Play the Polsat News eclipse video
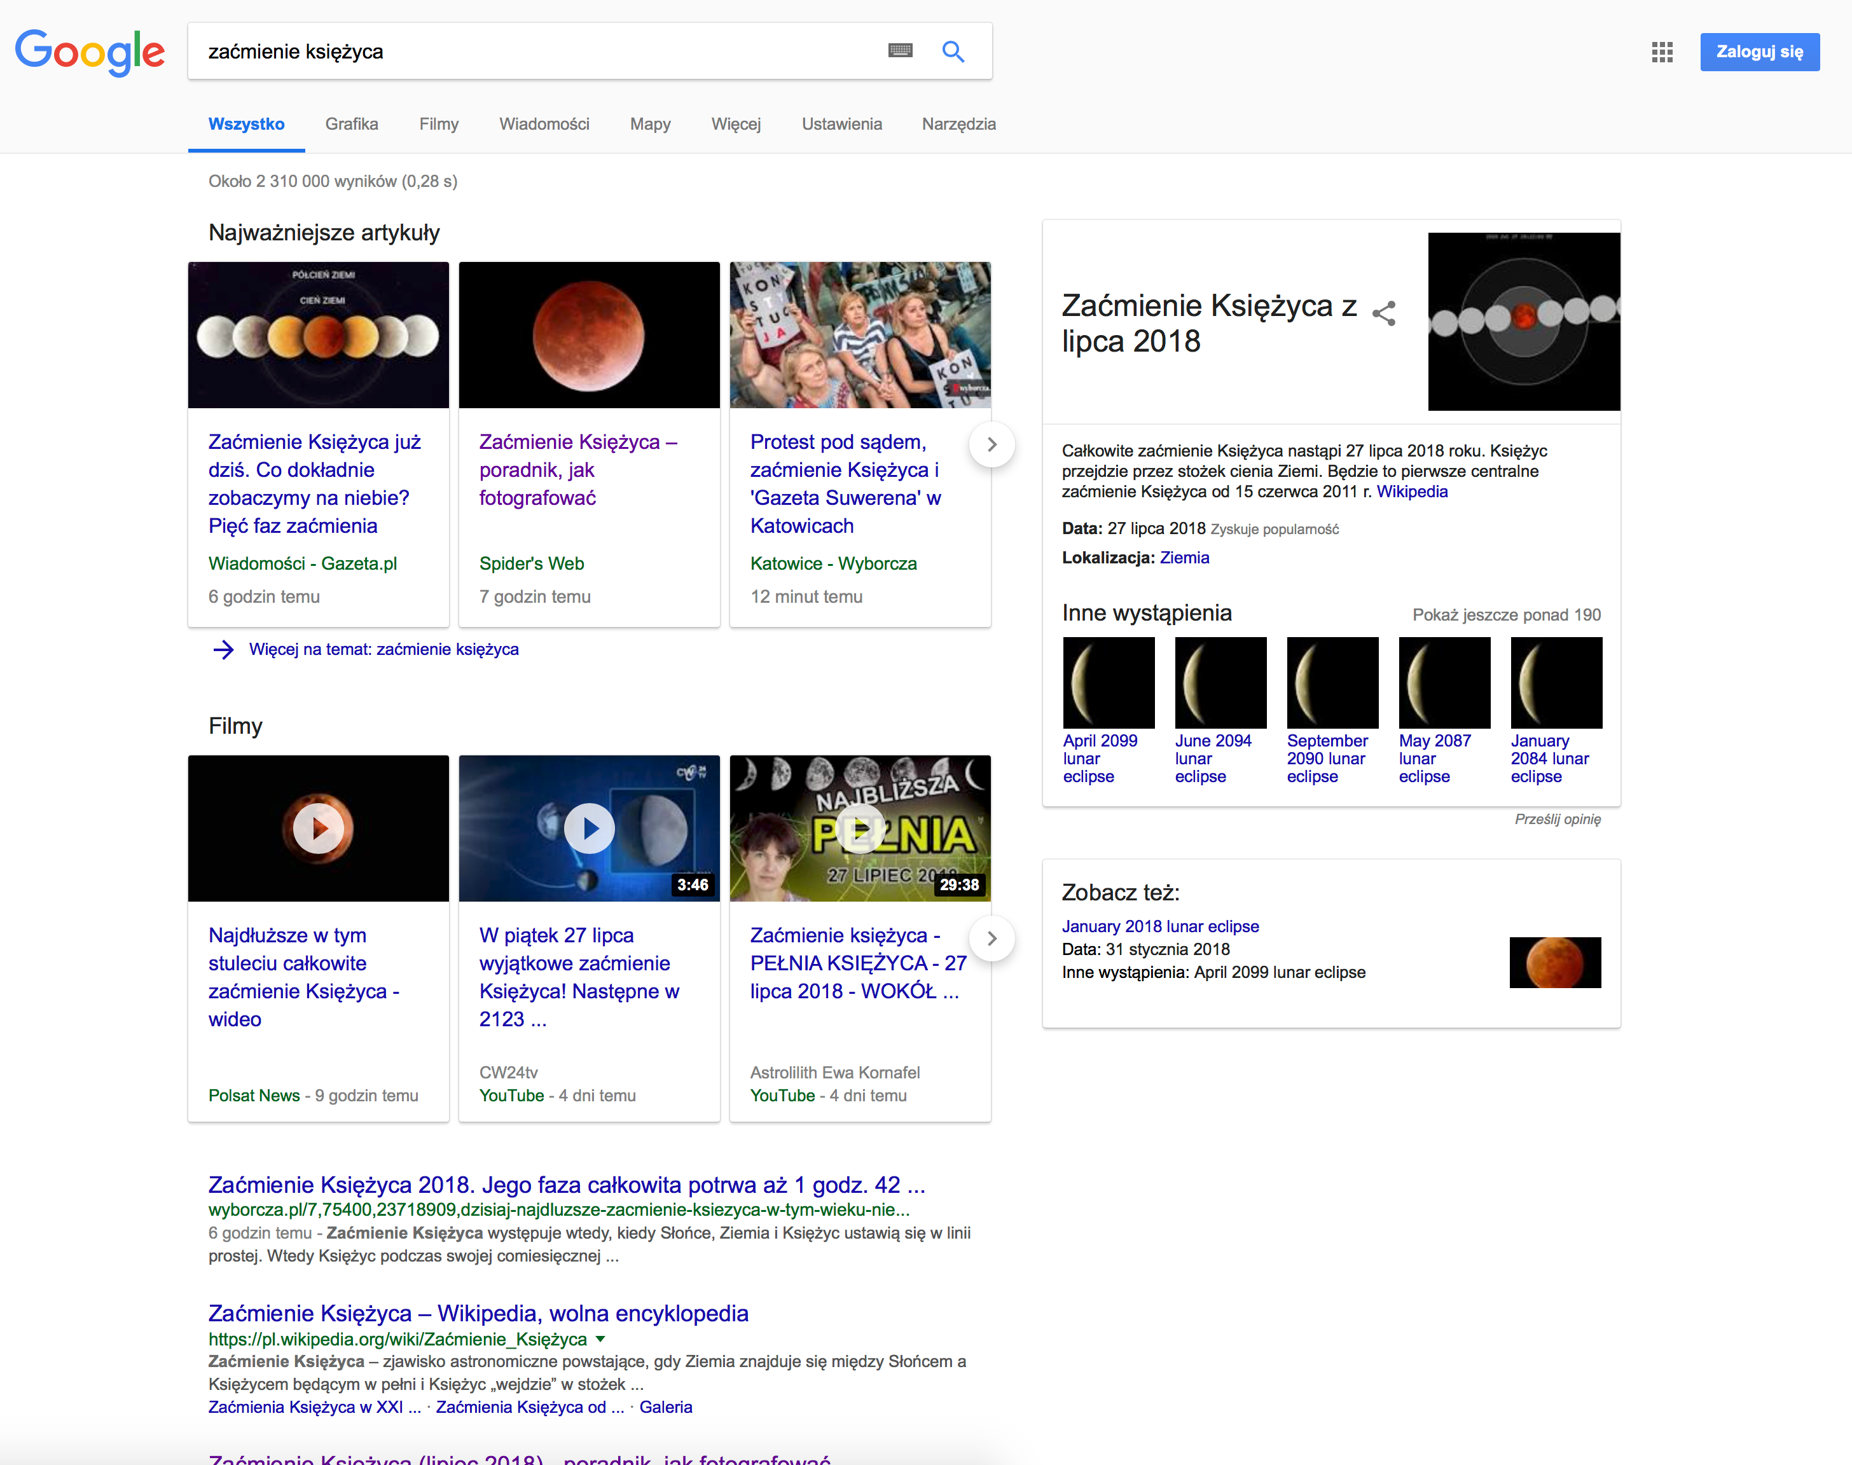Screen dimensions: 1852x1465 point(318,828)
